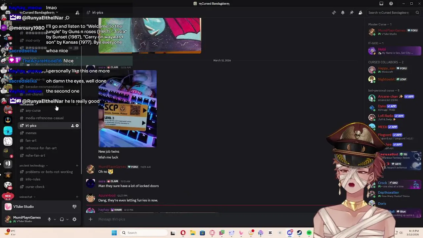Open the attachment plus button in message bar

pyautogui.click(x=91, y=219)
